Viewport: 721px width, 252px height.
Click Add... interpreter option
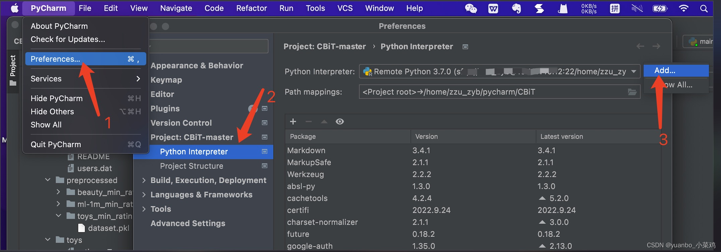pos(676,71)
